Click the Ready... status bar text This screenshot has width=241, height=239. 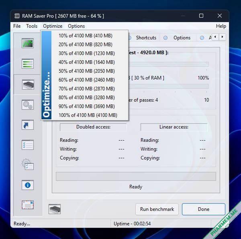pyautogui.click(x=22, y=224)
